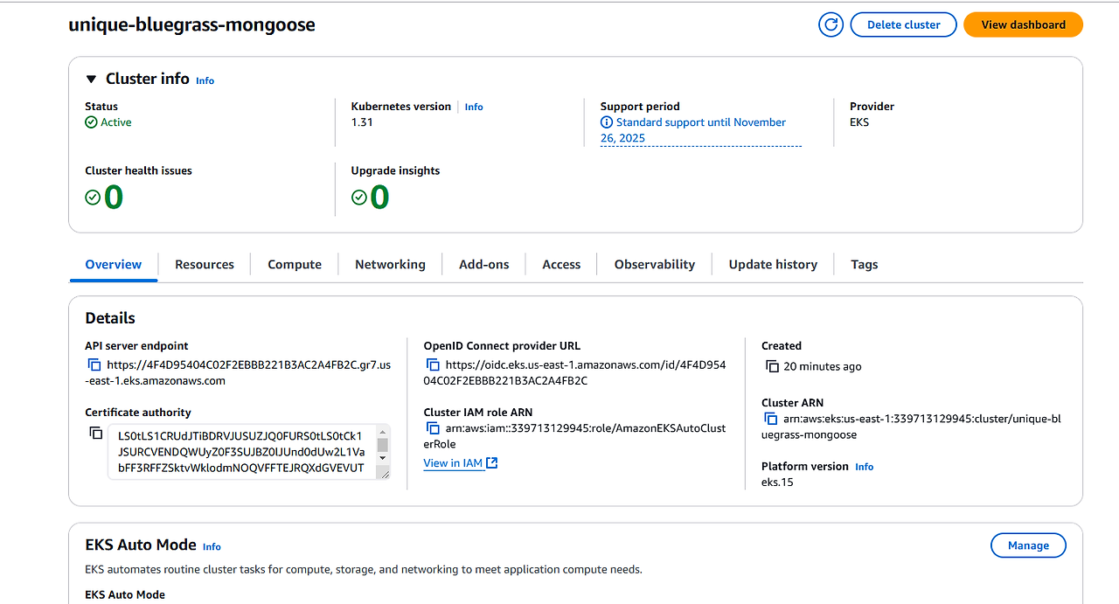Click Info link next to Platform version

(864, 467)
